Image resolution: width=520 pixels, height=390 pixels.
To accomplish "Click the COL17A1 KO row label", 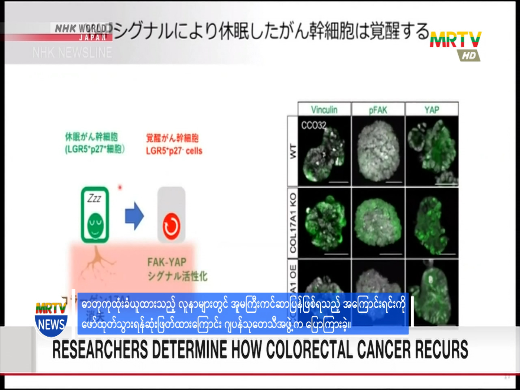I will point(292,223).
